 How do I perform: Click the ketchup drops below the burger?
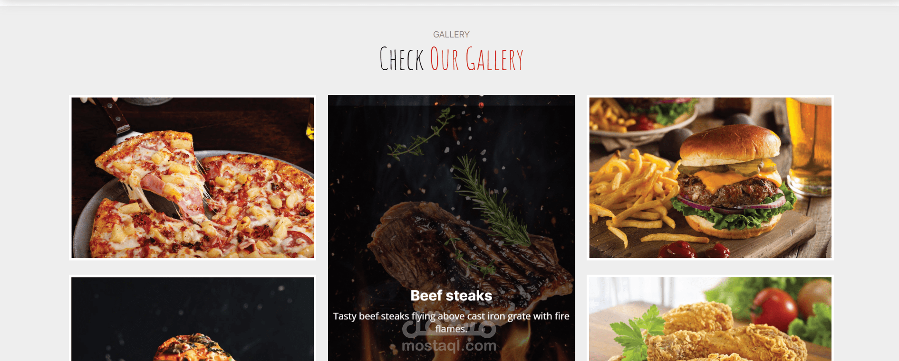tap(694, 250)
